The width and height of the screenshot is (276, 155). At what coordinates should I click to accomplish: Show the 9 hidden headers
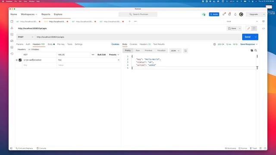click(x=34, y=50)
